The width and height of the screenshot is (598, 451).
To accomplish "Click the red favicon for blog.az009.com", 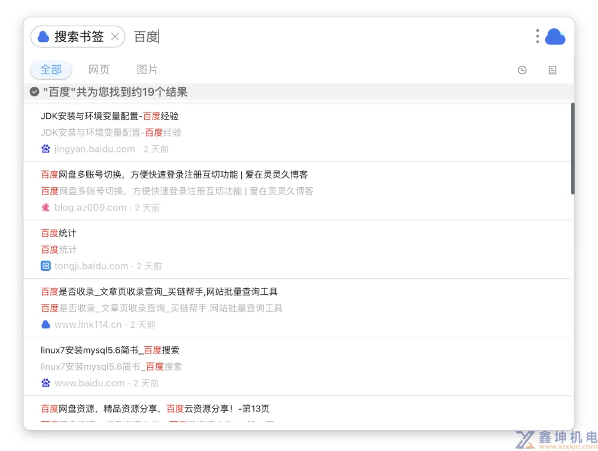I will pyautogui.click(x=45, y=208).
